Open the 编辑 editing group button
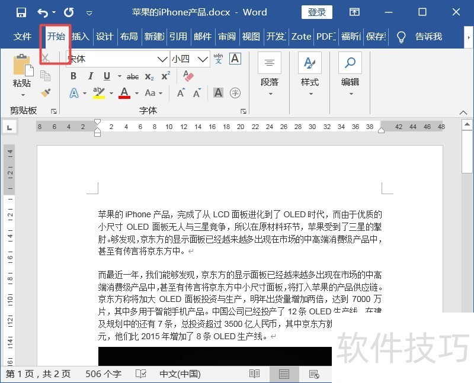Viewport: 474px width, 383px height. pyautogui.click(x=350, y=74)
